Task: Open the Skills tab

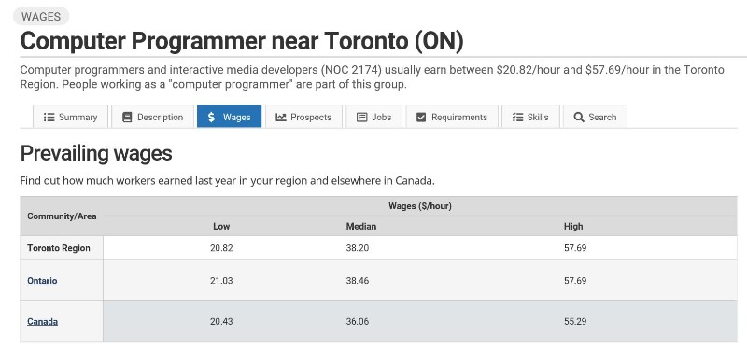Action: click(530, 117)
